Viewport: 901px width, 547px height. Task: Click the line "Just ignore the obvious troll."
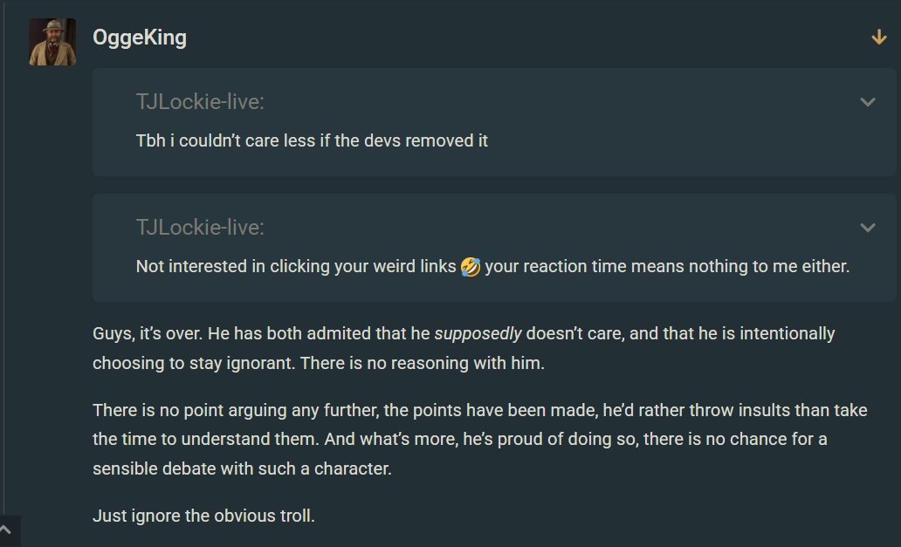(203, 516)
